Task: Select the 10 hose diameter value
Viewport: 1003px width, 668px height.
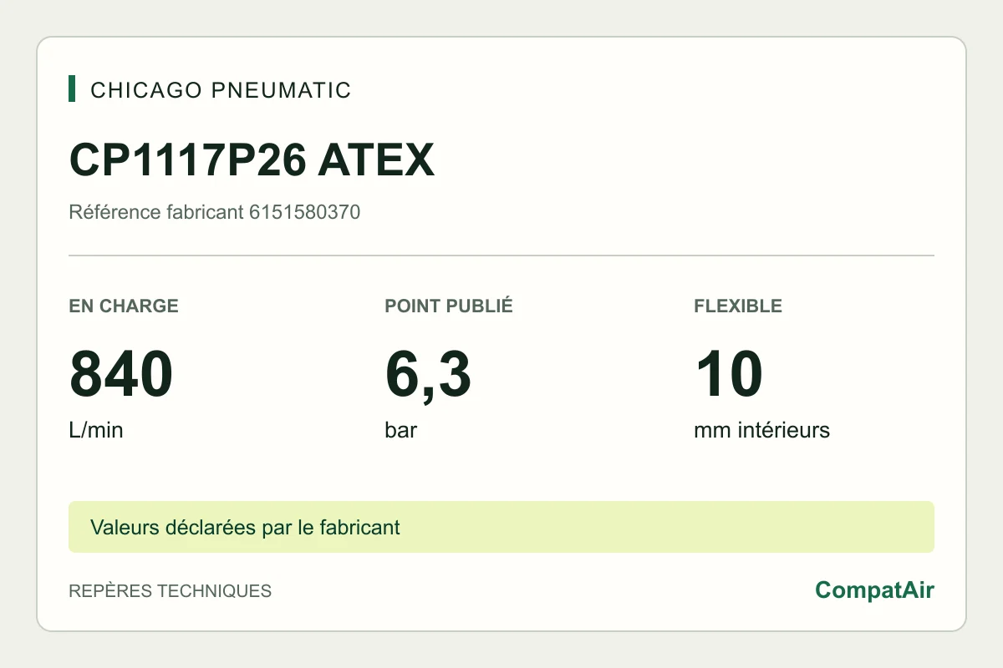Action: (728, 375)
